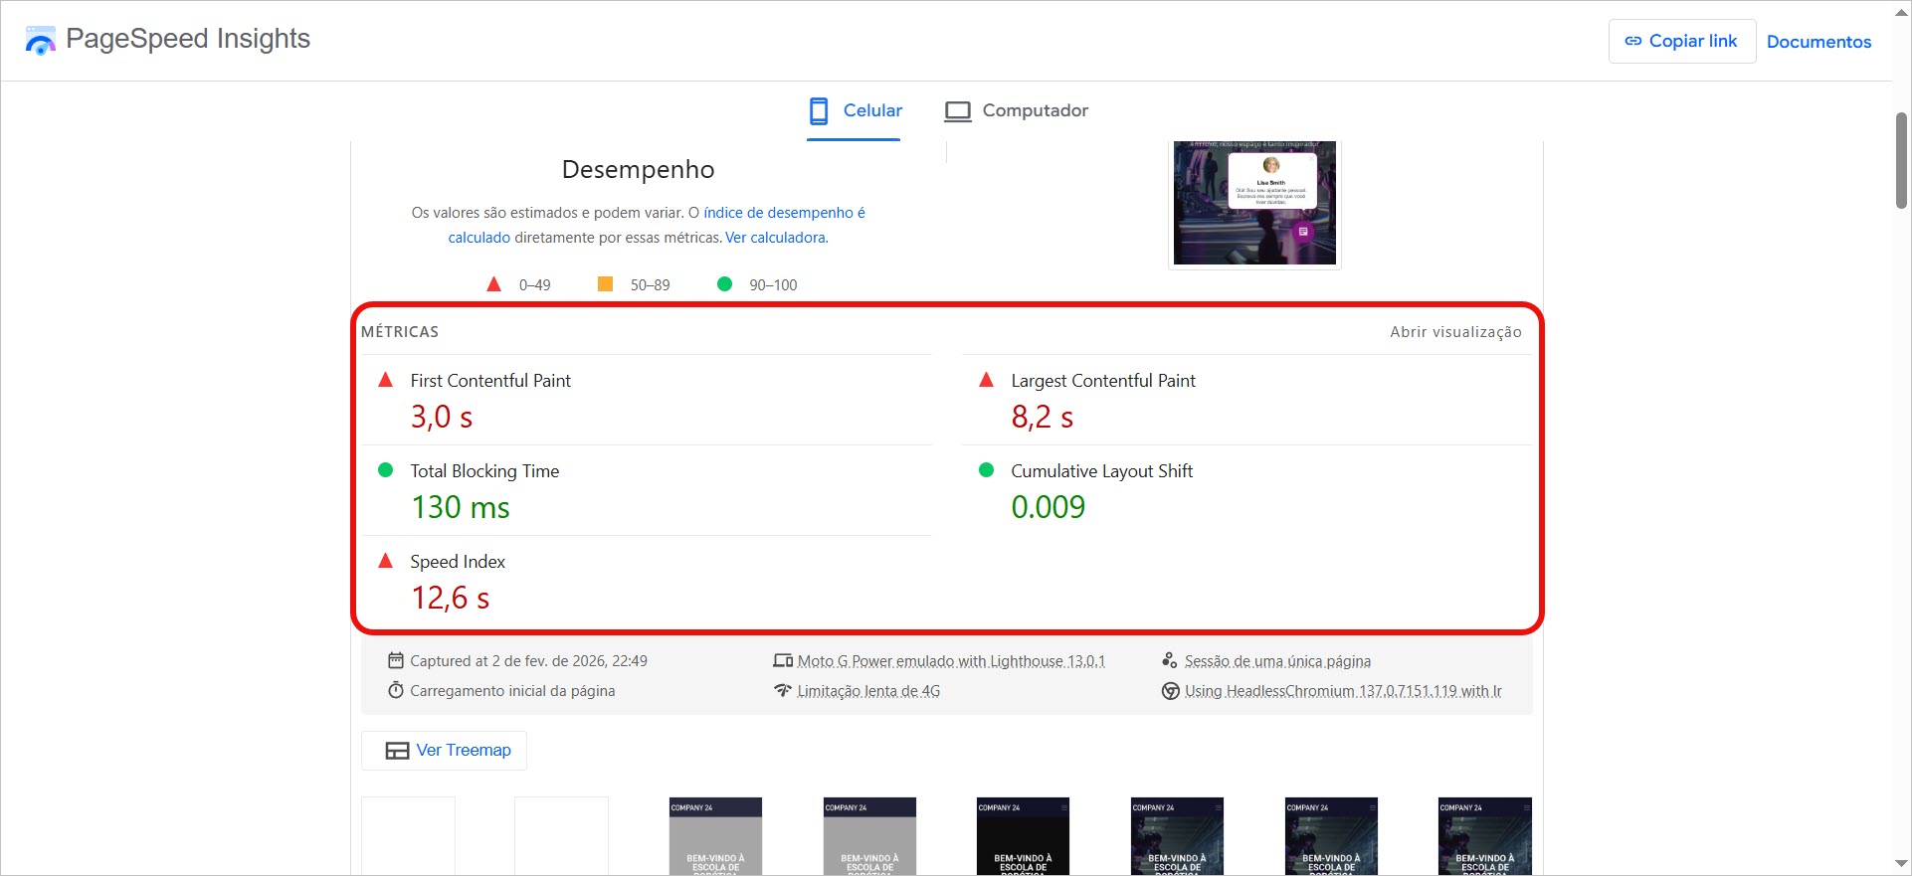Image resolution: width=1912 pixels, height=876 pixels.
Task: Expand the Largest Contentful Paint metric
Action: pyautogui.click(x=1102, y=381)
